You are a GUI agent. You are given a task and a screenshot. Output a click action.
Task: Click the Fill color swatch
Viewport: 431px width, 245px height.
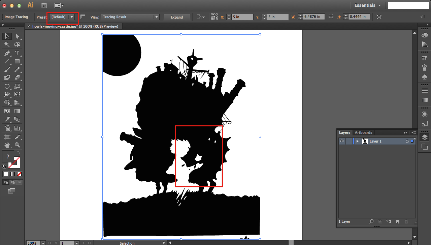coord(8,157)
